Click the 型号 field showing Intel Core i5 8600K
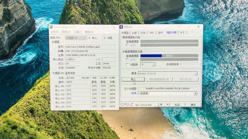This screenshot has height=139, width=248. [x=90, y=47]
